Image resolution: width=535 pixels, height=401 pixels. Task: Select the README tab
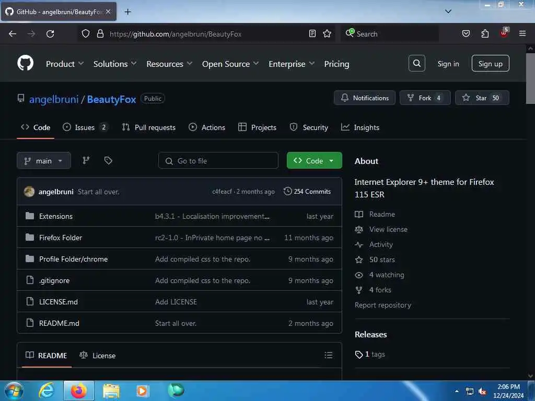coord(46,355)
